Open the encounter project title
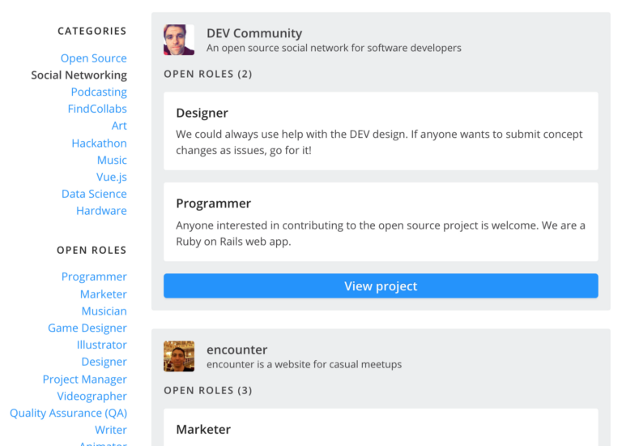The image size is (622, 446). pos(236,350)
